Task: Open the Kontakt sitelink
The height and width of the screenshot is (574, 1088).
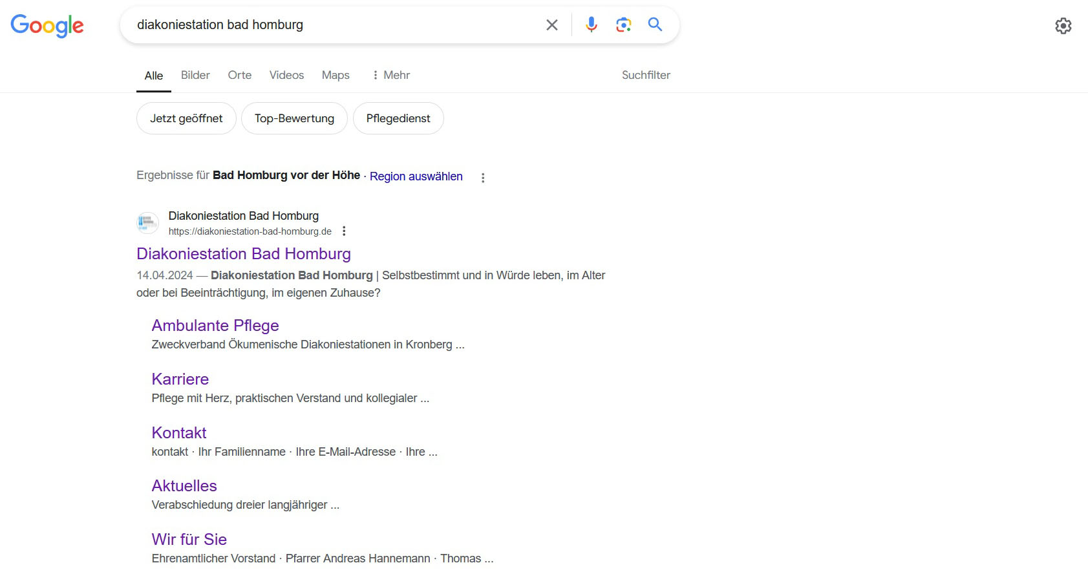Action: click(x=179, y=432)
